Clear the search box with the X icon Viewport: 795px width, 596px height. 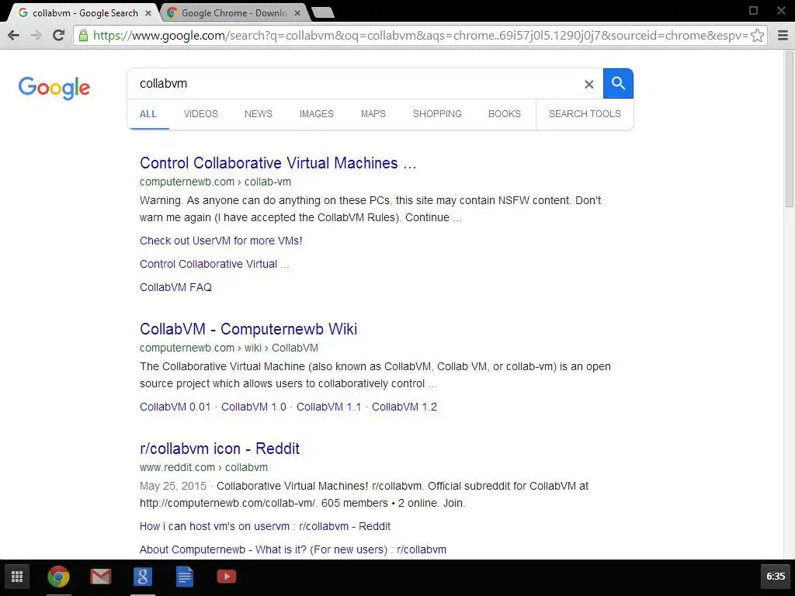point(588,84)
